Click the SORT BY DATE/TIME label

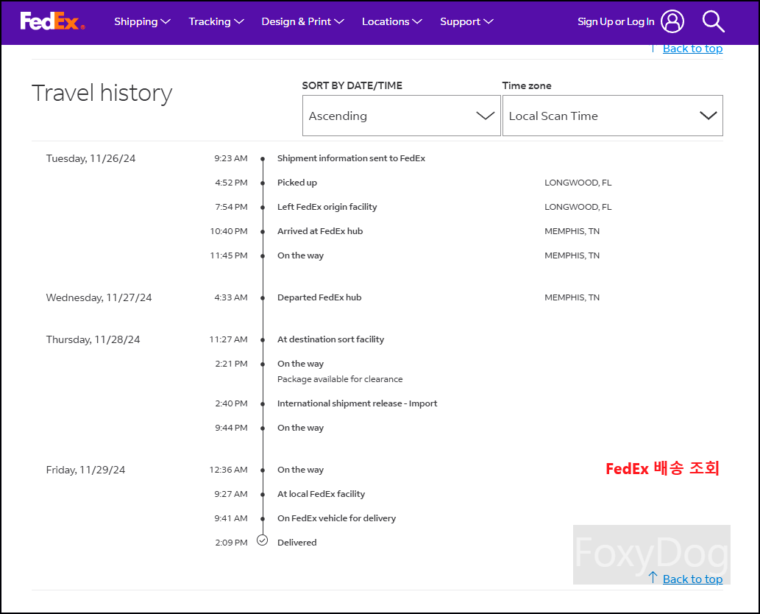coord(352,85)
